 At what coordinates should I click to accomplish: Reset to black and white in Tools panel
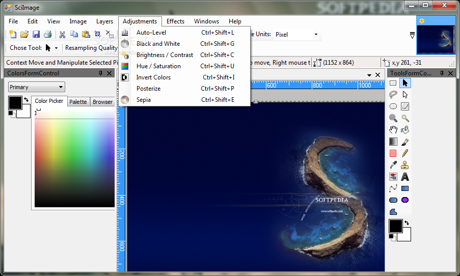(392, 237)
